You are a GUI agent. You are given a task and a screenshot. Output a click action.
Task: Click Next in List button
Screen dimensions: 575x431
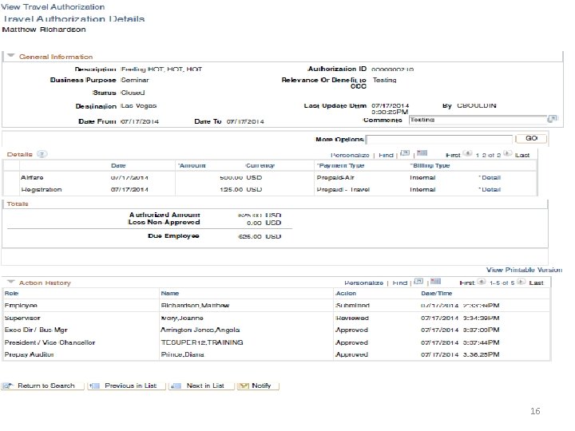(x=201, y=386)
